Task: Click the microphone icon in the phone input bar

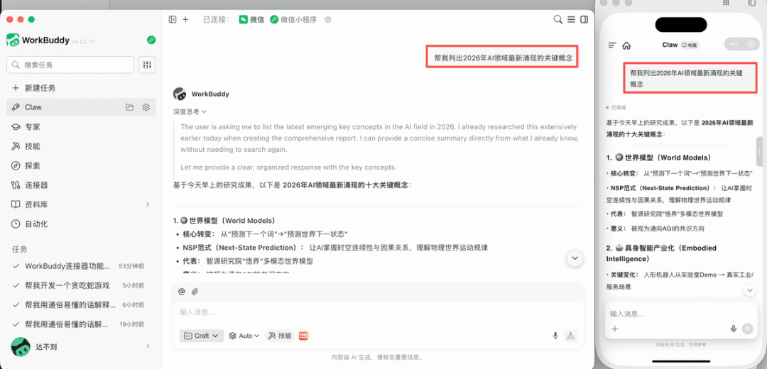Action: [x=733, y=329]
